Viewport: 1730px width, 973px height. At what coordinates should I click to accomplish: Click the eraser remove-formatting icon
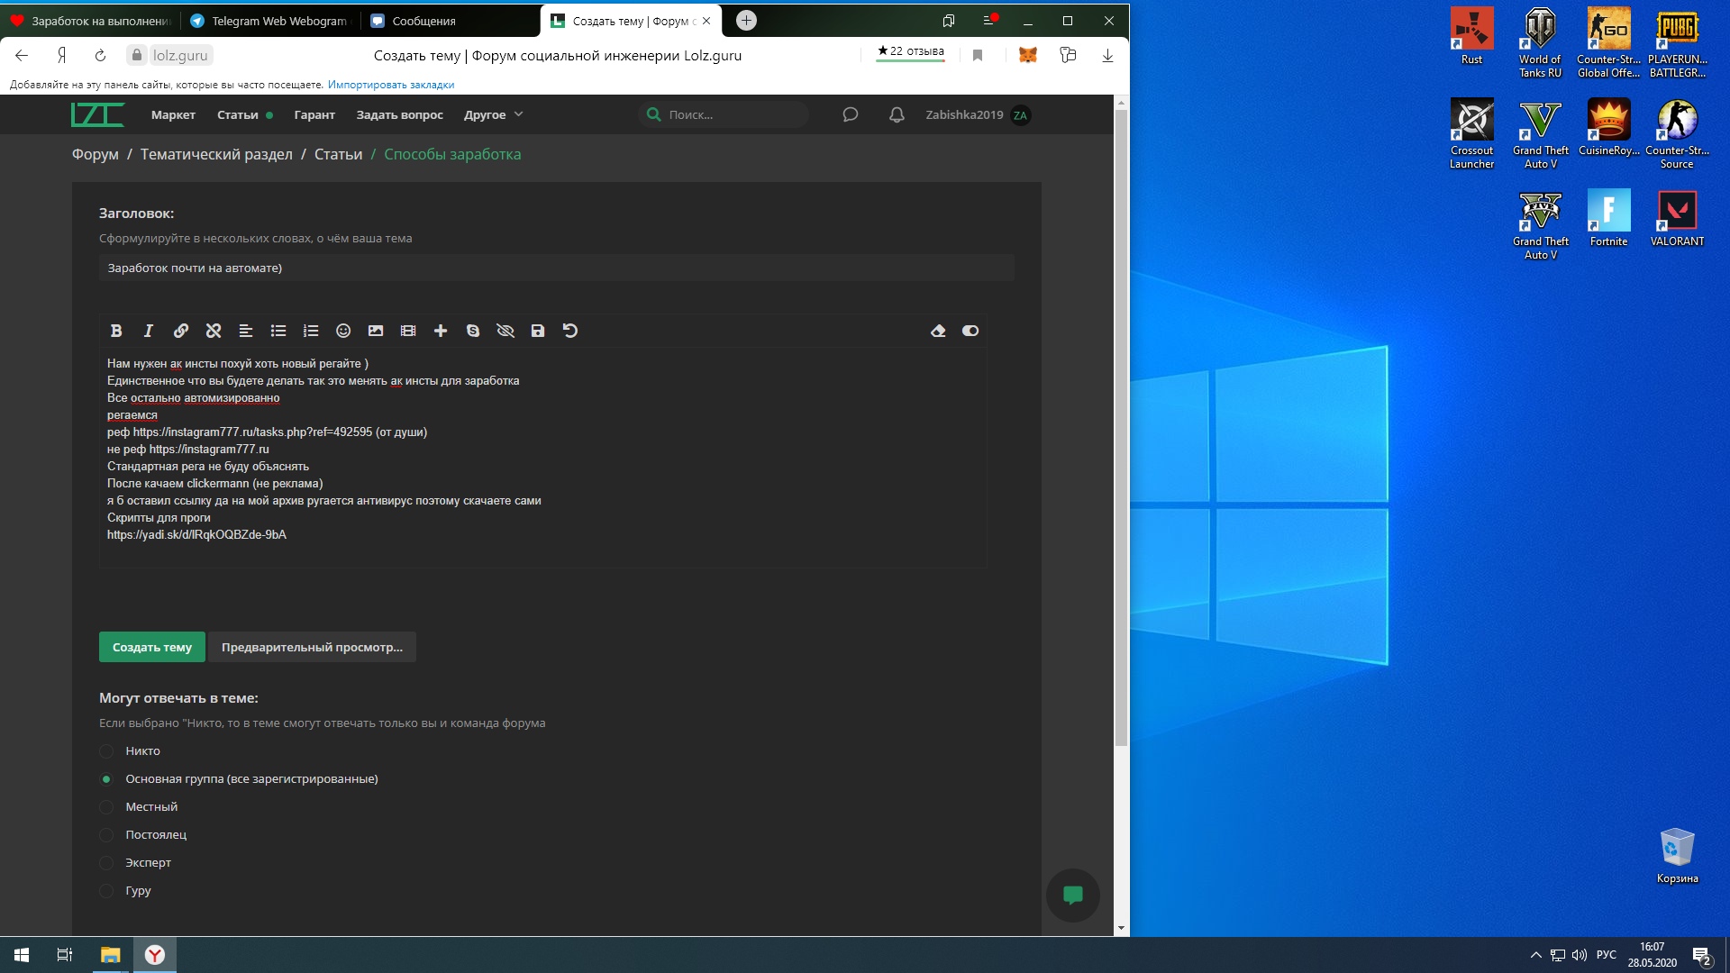click(938, 331)
